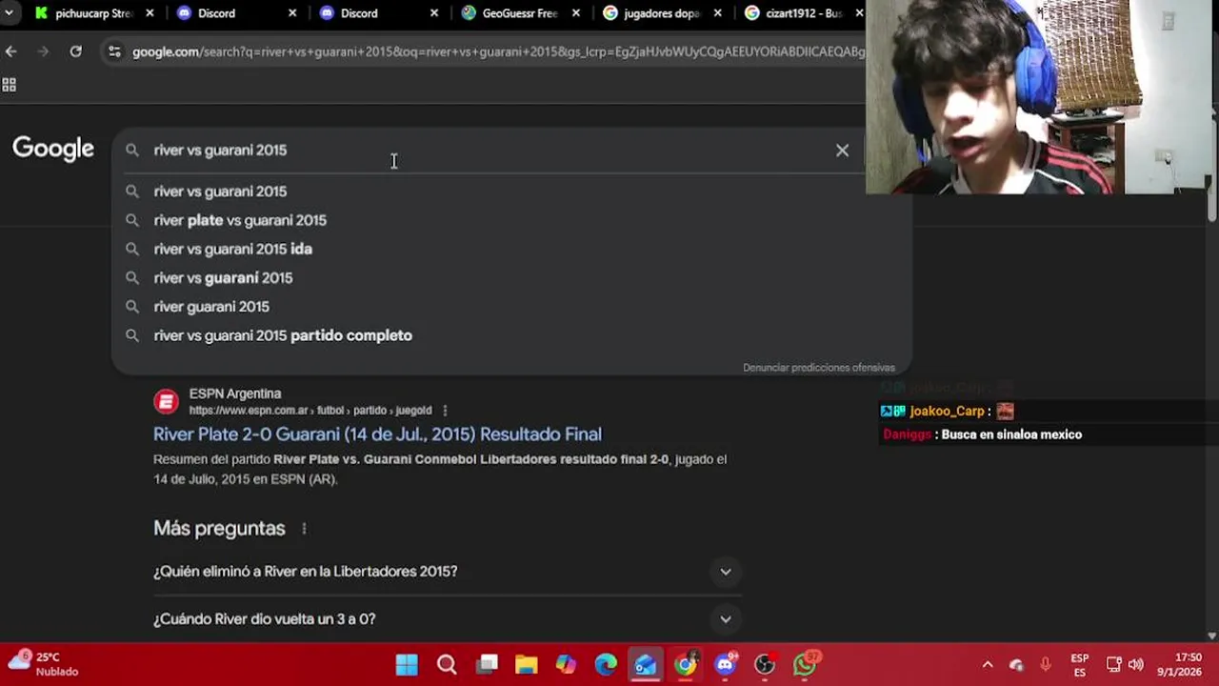Open Discord from the taskbar
The image size is (1219, 686).
tap(726, 664)
